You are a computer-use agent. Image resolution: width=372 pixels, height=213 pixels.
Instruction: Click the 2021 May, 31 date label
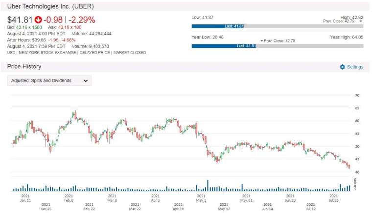point(246,198)
